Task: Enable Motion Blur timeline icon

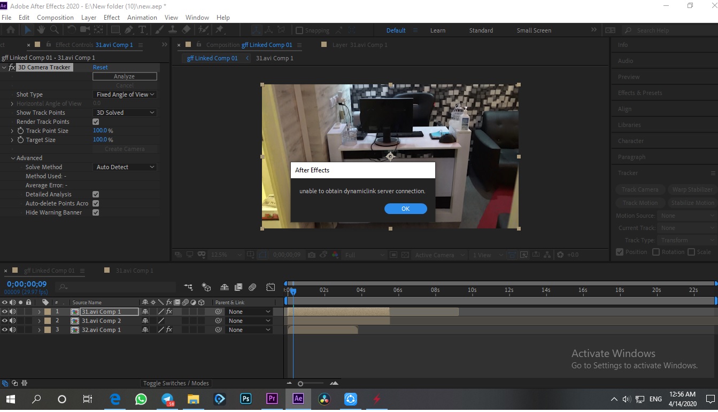Action: tap(252, 287)
